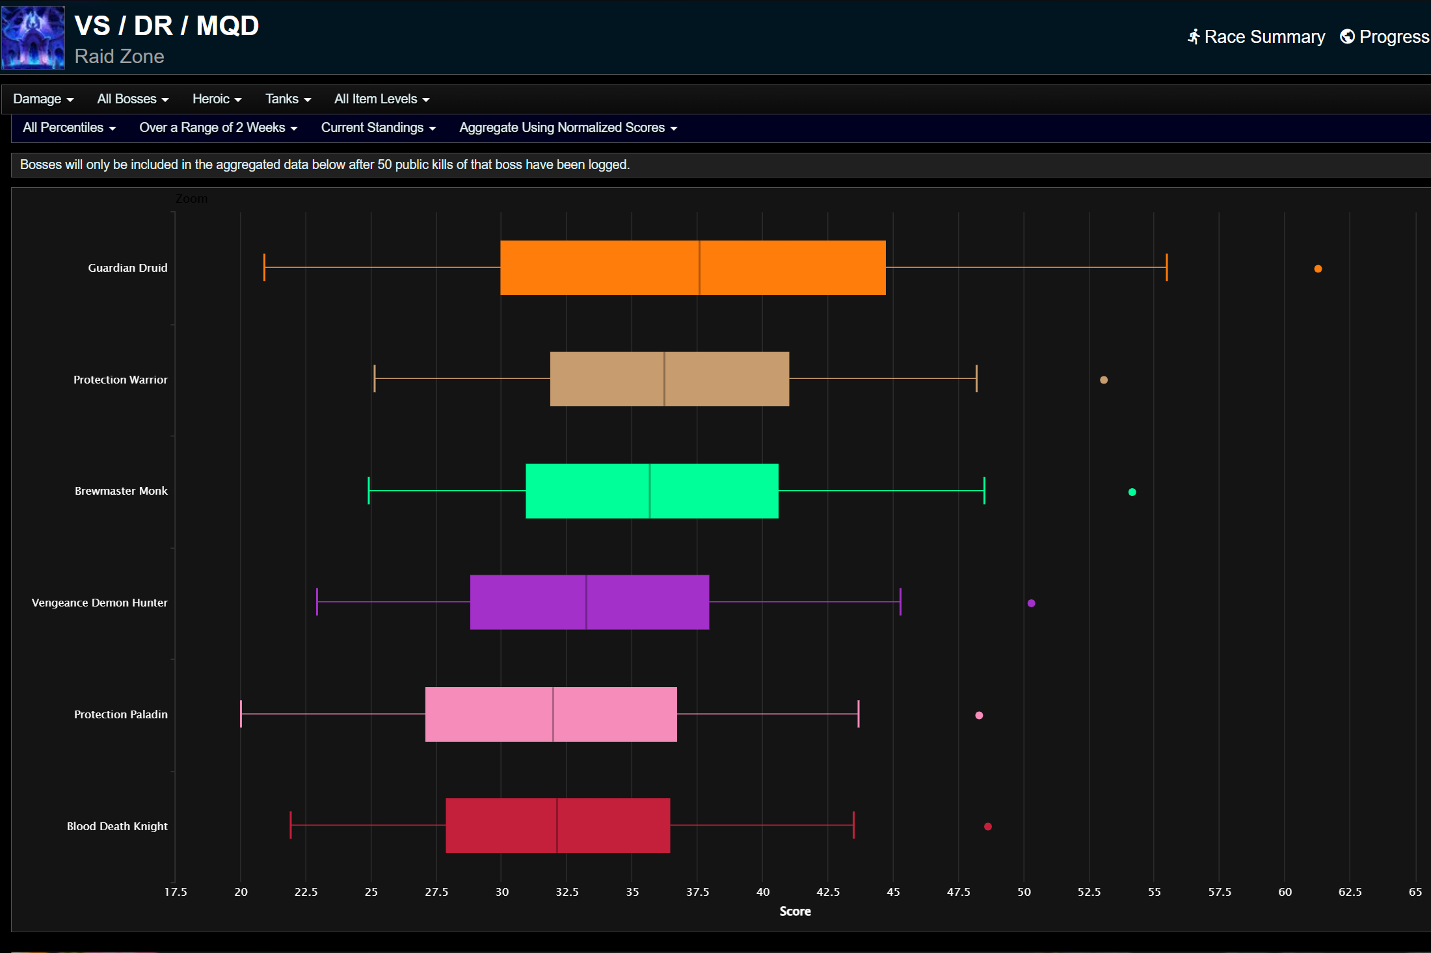Click the Protection Warrior outlier dot
Image resolution: width=1431 pixels, height=953 pixels.
point(1103,380)
